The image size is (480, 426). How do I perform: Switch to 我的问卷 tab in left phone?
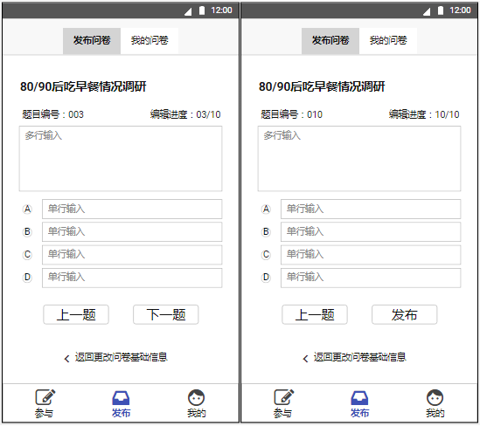[x=150, y=41]
